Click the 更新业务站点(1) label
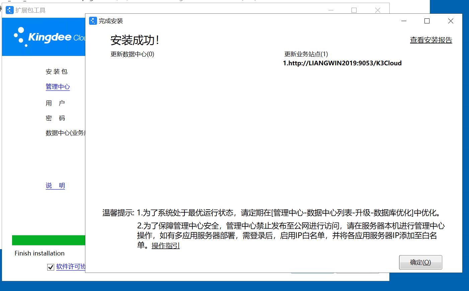The height and width of the screenshot is (291, 469). 306,54
